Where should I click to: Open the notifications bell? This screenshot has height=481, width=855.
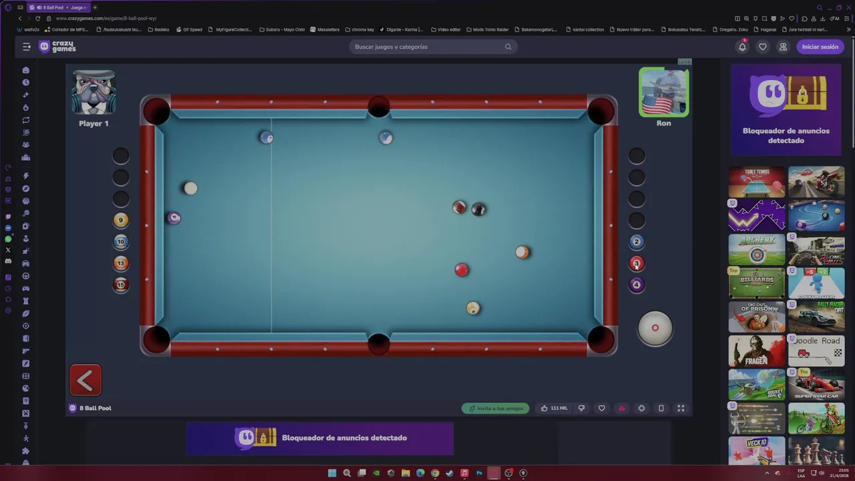pyautogui.click(x=742, y=47)
